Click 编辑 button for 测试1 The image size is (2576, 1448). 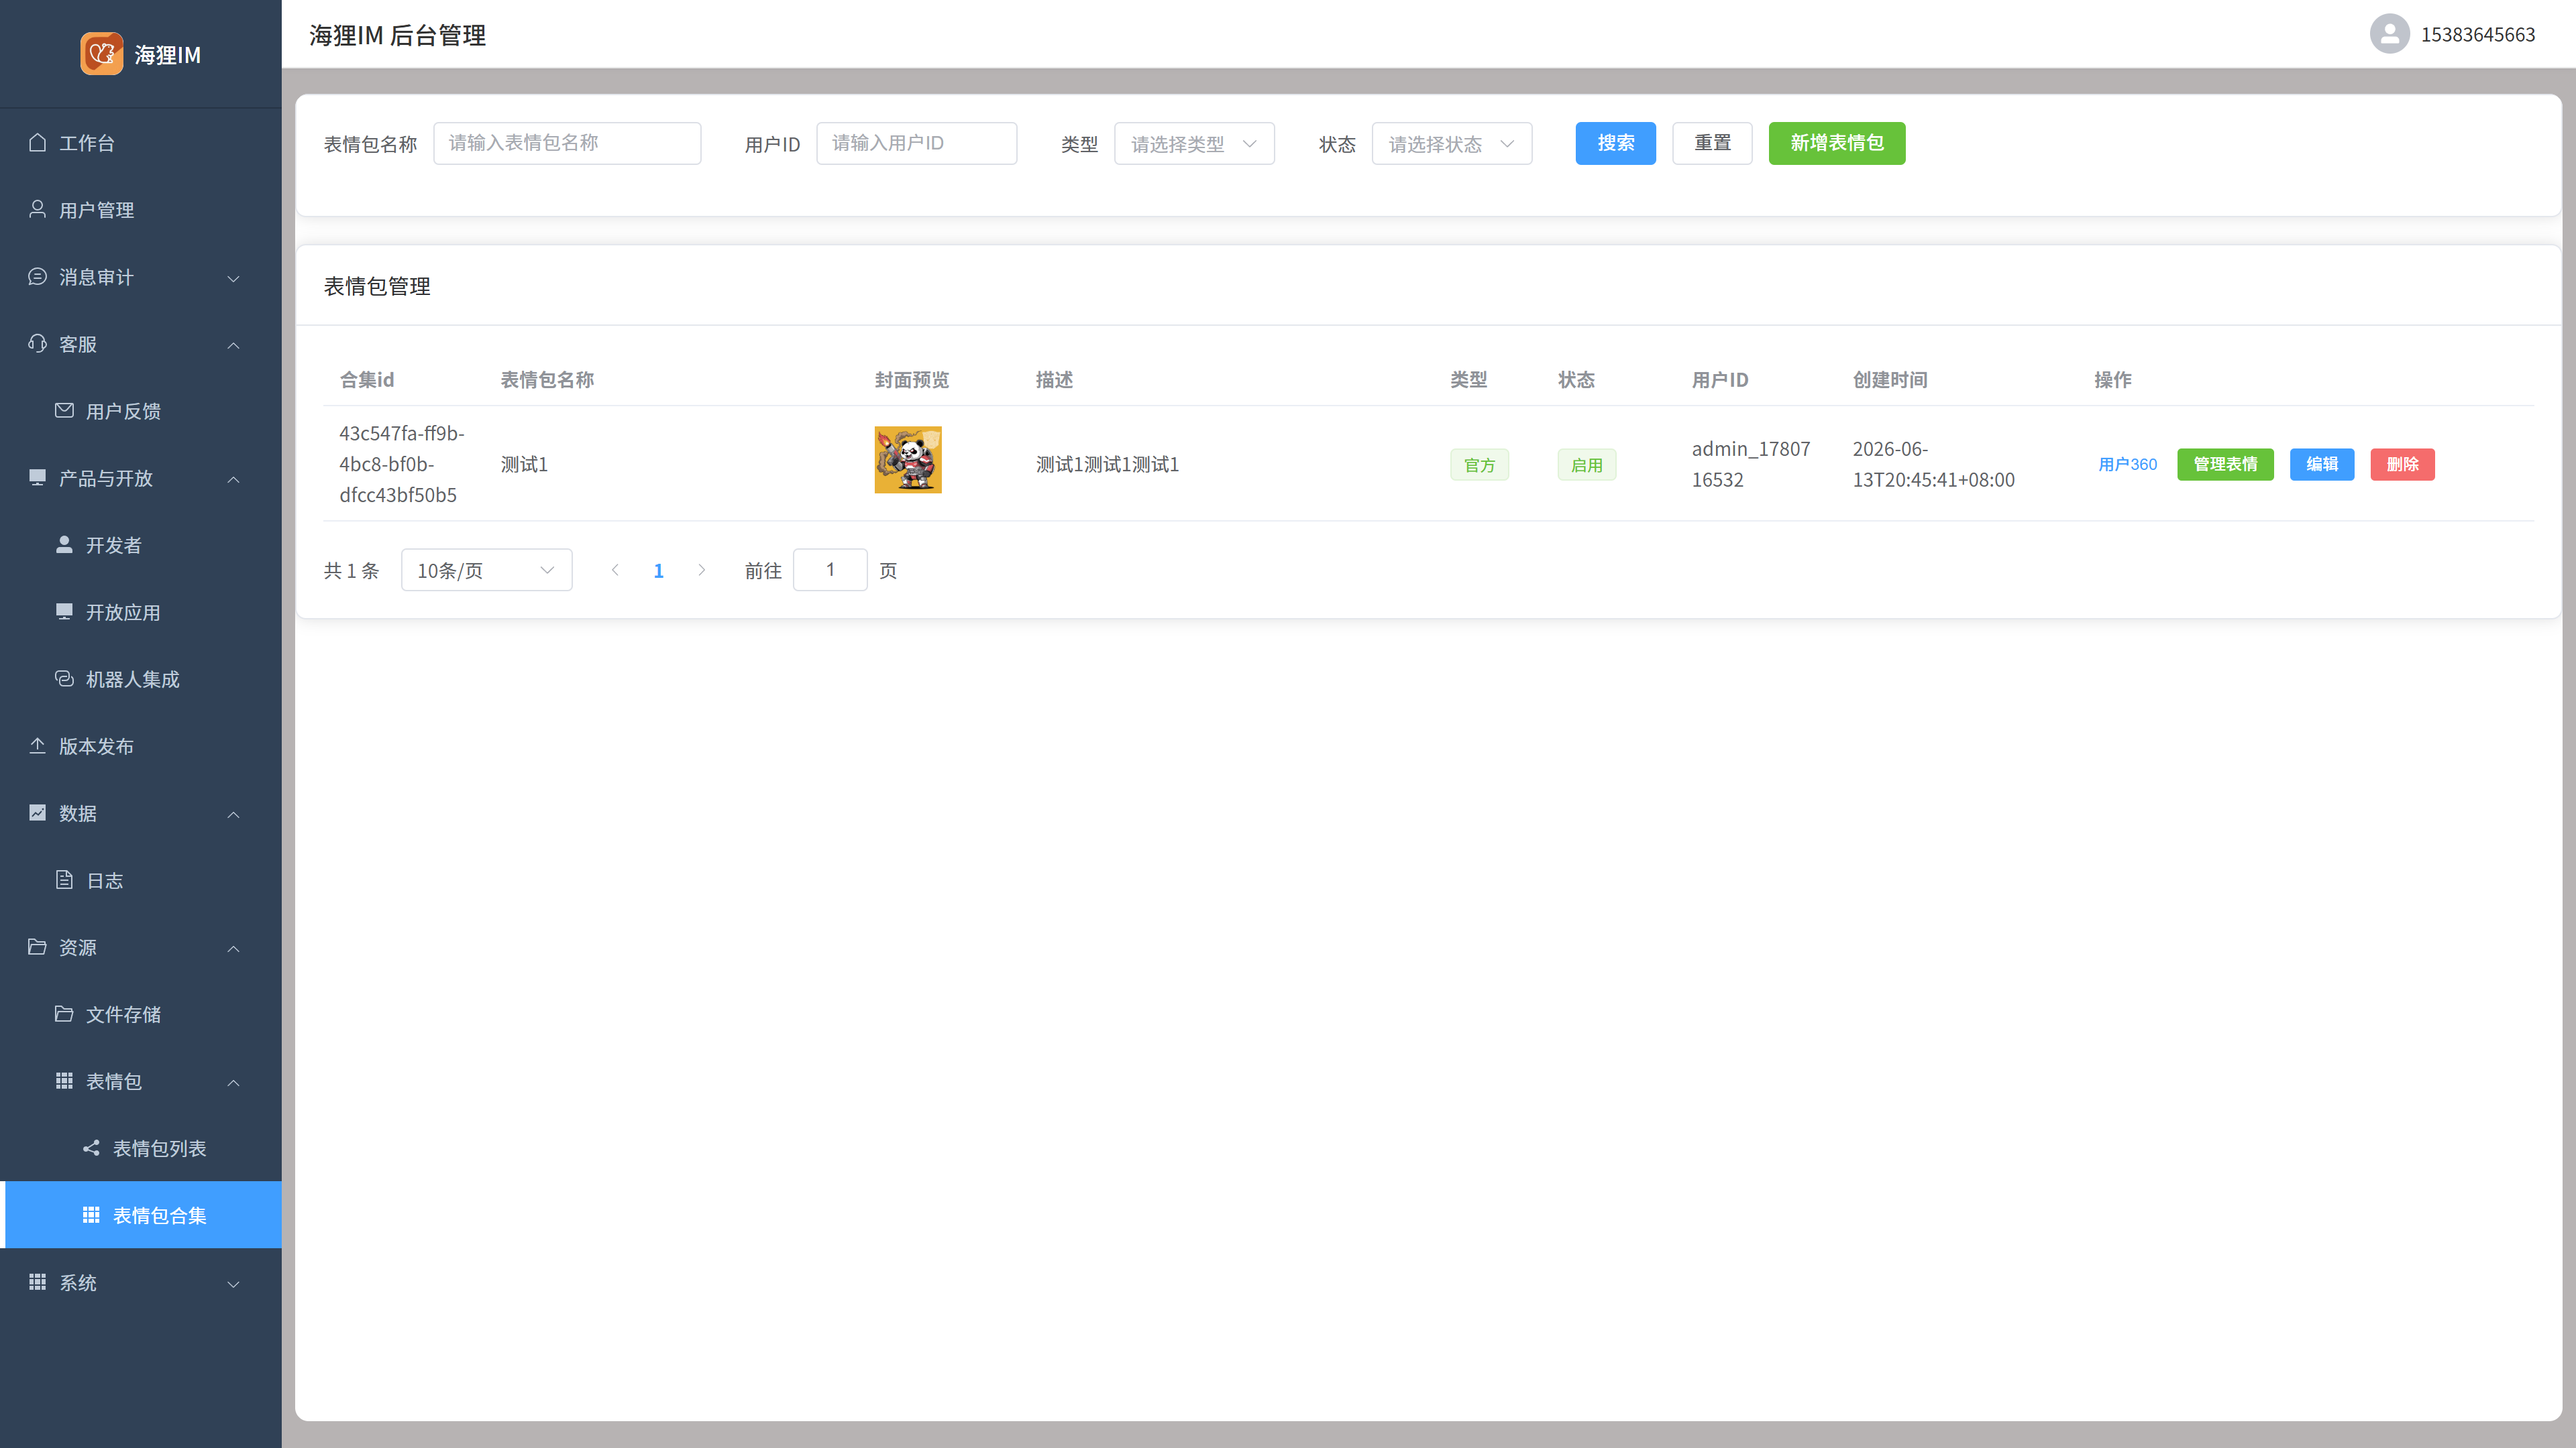tap(2321, 464)
